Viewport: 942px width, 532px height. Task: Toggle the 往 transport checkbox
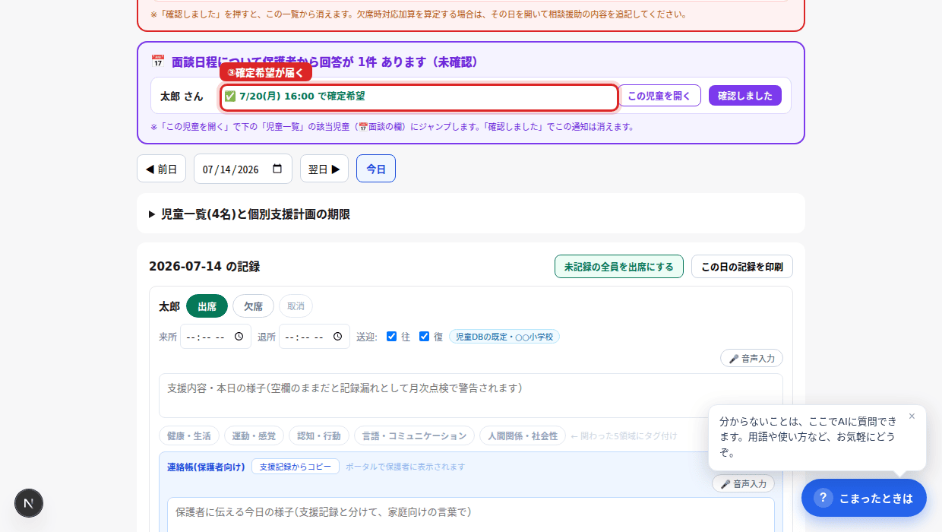tap(391, 337)
